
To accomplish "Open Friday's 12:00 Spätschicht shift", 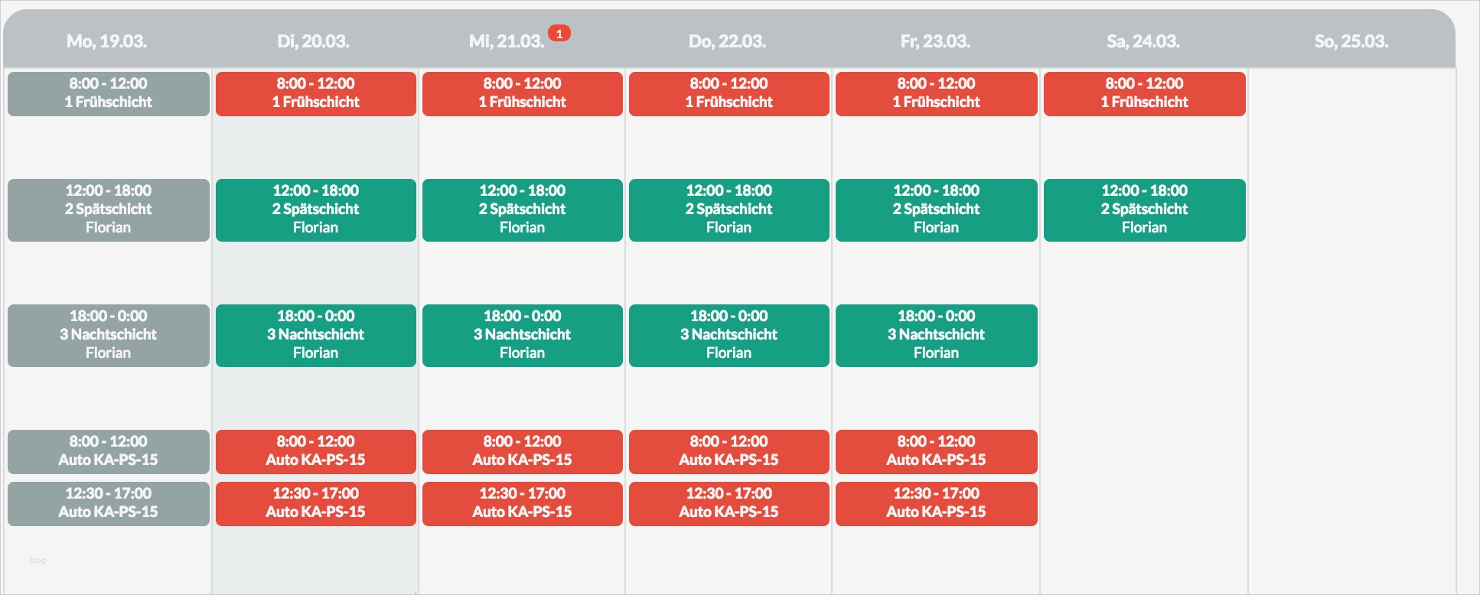I will [x=937, y=210].
